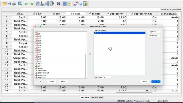The width and height of the screenshot is (183, 103).
Task: Select the depression column header
Action: pos(115,14)
